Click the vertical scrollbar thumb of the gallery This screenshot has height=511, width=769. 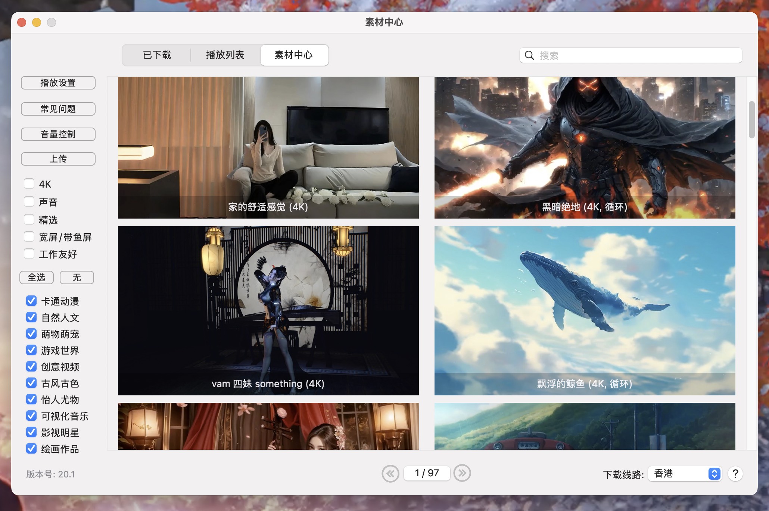[752, 119]
